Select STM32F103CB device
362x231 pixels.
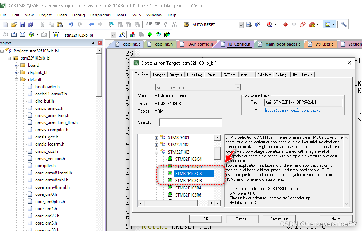tap(189, 181)
